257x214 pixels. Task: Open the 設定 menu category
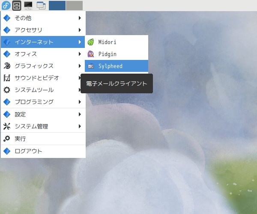pyautogui.click(x=43, y=114)
